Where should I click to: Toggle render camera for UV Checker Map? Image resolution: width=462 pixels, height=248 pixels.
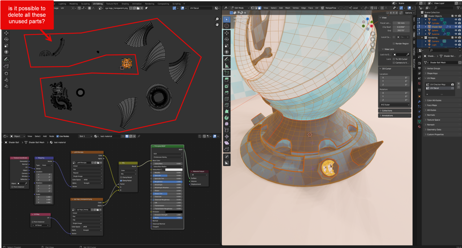click(453, 84)
